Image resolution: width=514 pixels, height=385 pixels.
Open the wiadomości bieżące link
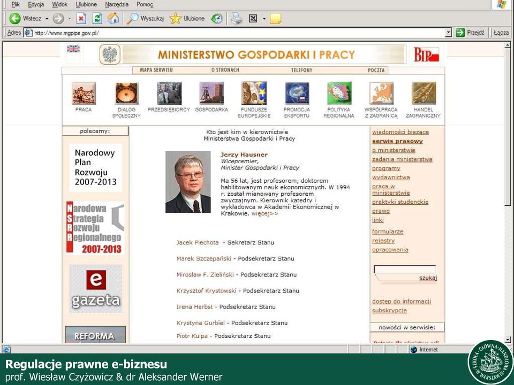point(400,132)
